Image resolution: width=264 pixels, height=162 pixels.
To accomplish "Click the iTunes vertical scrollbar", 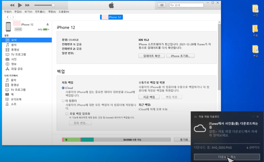I will click(x=219, y=57).
